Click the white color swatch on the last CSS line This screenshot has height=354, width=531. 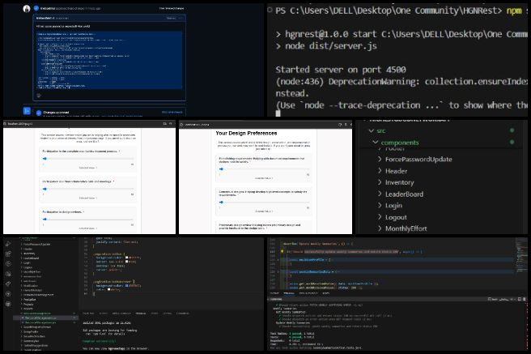tap(108, 290)
